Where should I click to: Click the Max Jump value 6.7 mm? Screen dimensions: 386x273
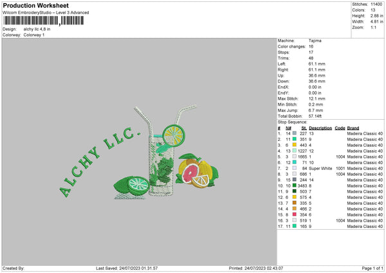[x=316, y=110]
